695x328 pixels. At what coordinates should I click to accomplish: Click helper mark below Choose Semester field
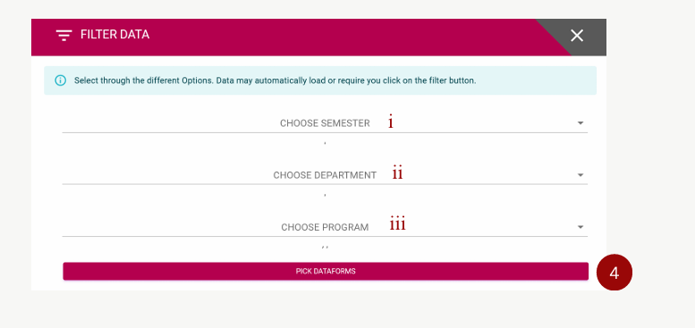pyautogui.click(x=325, y=143)
